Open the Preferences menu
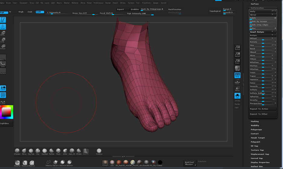Viewport: 283px width, 169px height. click(x=98, y=3)
